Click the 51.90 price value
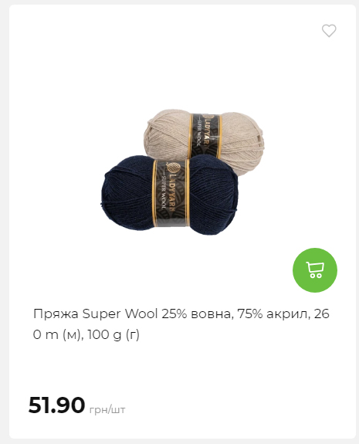This screenshot has height=444, width=359. (56, 405)
